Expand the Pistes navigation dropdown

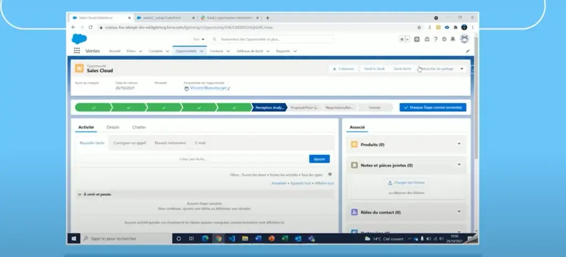(140, 51)
